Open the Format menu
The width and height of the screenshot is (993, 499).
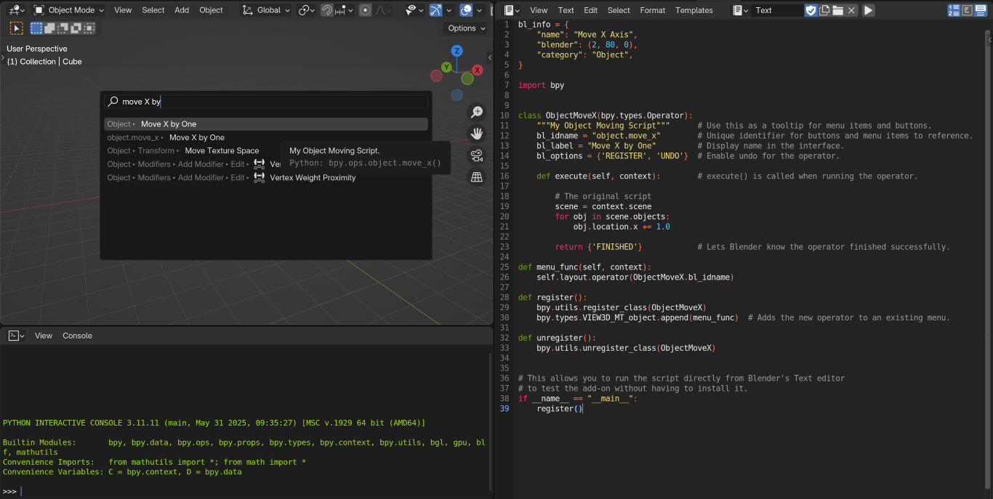(652, 10)
